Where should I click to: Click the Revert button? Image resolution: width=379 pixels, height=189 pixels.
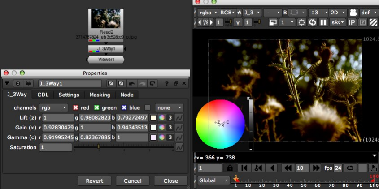tap(95, 181)
